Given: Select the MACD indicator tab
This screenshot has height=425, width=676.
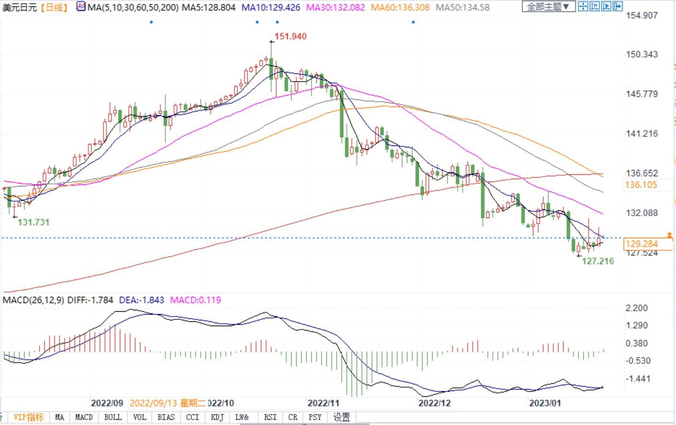Looking at the screenshot, I should (84, 417).
